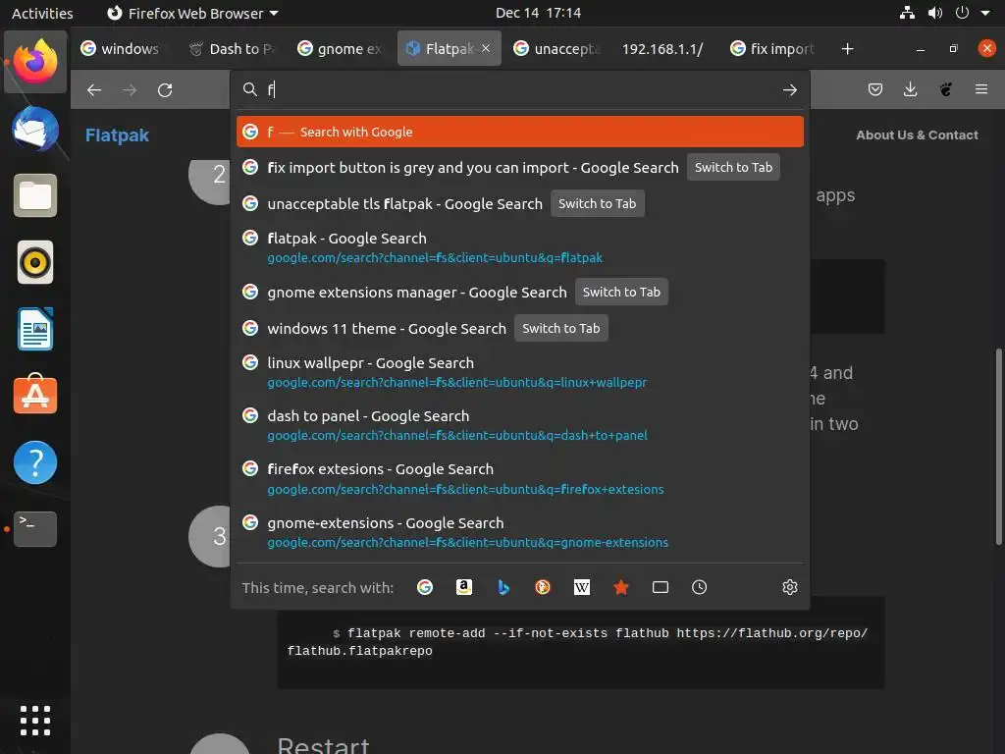This screenshot has height=754, width=1005.
Task: Search this time with Amazon
Action: click(x=464, y=587)
